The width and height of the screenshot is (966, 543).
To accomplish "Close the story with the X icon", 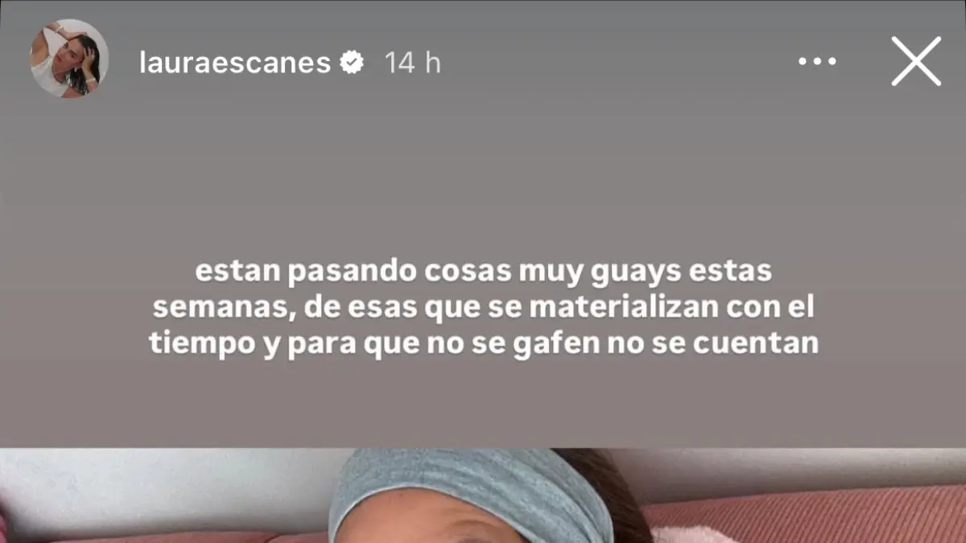I will 916,61.
